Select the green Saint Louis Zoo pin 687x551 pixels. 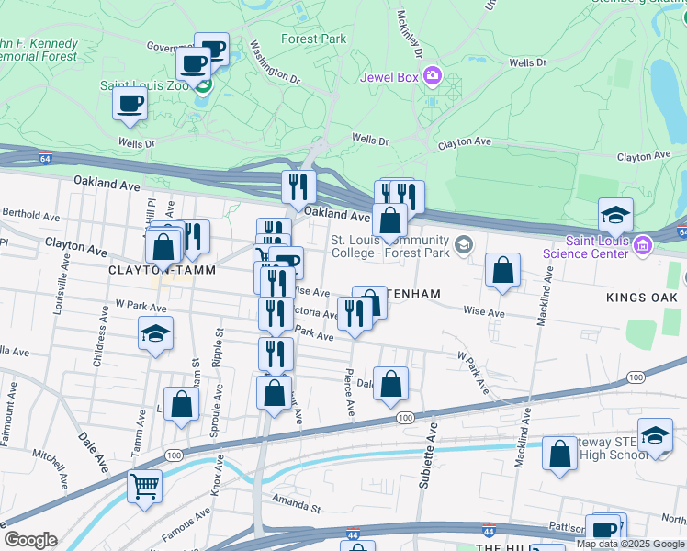click(203, 86)
